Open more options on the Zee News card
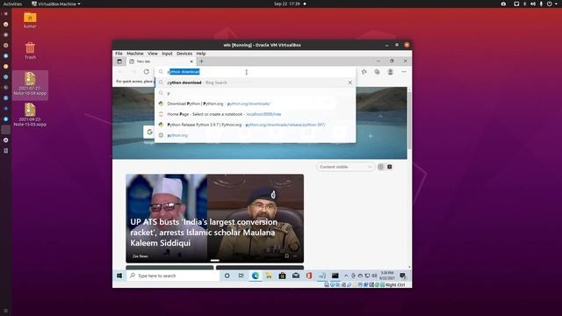Screen dimensions: 562x316 pos(295,256)
